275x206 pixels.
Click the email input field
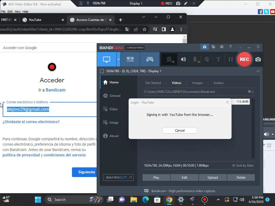[50, 109]
